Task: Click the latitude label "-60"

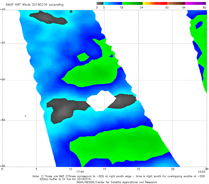Action: click(x=3, y=166)
